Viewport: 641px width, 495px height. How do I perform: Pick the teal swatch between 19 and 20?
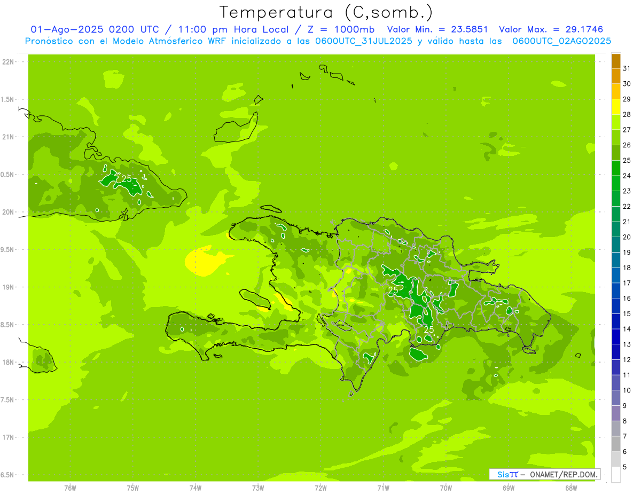pyautogui.click(x=616, y=245)
